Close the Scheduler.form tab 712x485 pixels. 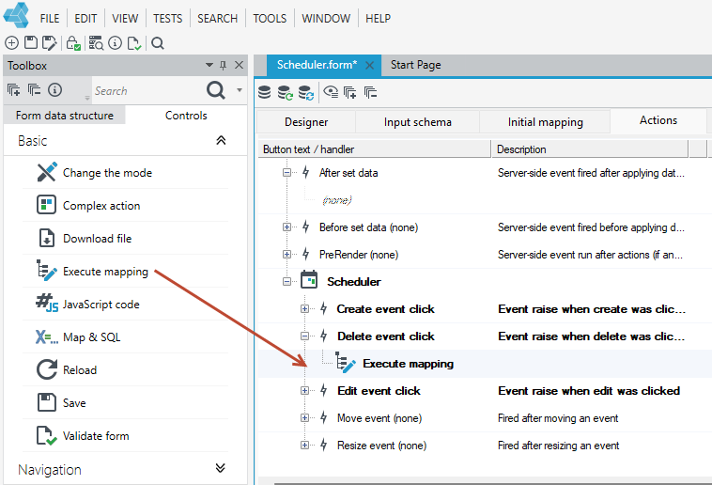[x=370, y=66]
